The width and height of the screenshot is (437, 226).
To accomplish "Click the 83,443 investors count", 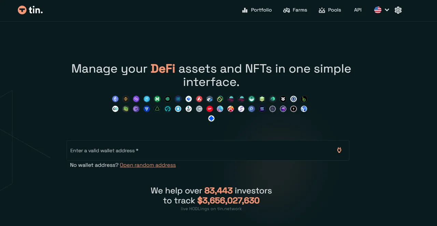I will click(x=218, y=191).
